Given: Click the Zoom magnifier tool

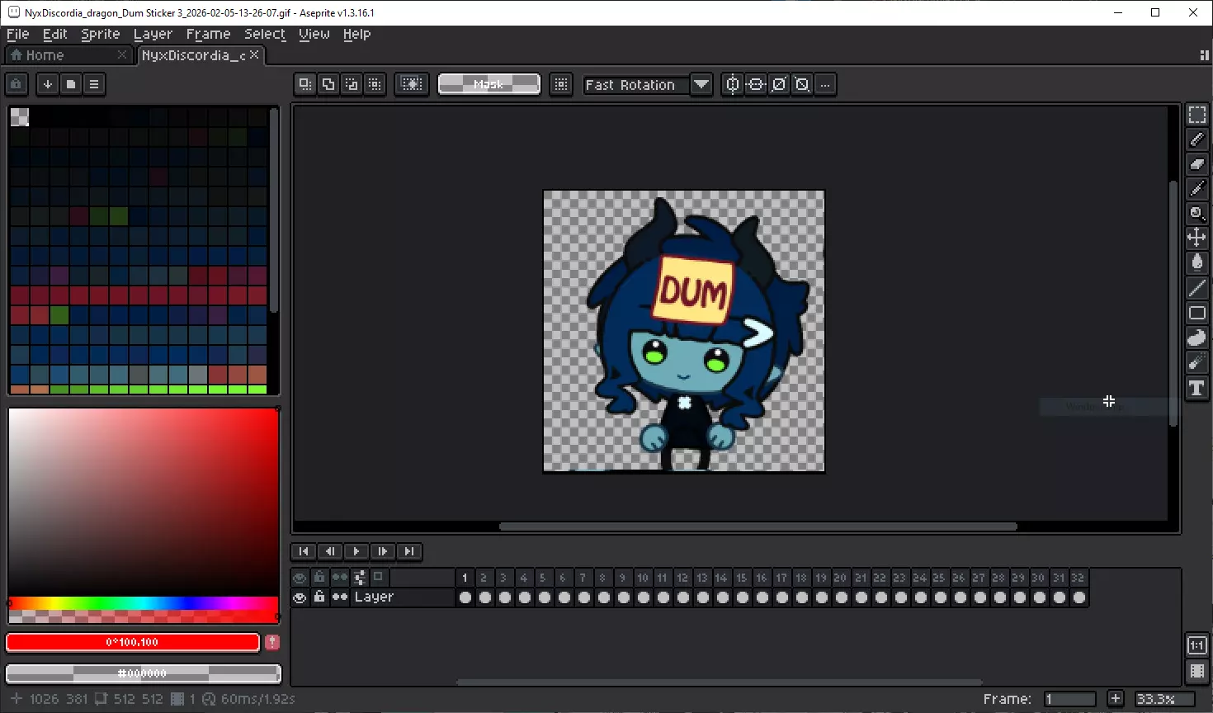Looking at the screenshot, I should coord(1196,214).
